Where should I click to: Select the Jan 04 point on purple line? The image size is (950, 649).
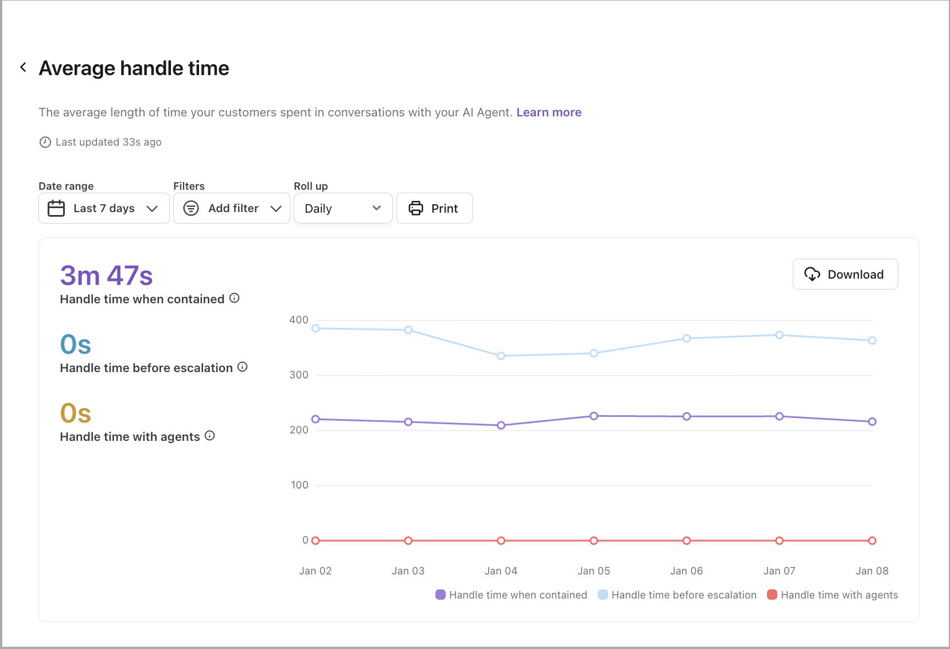point(501,425)
